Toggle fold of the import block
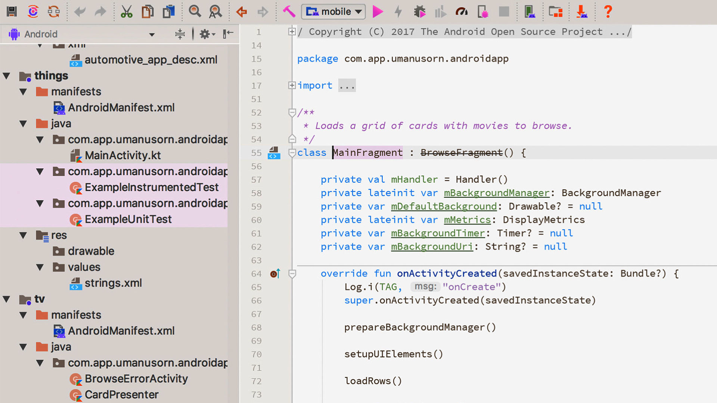The width and height of the screenshot is (717, 403). coord(292,85)
